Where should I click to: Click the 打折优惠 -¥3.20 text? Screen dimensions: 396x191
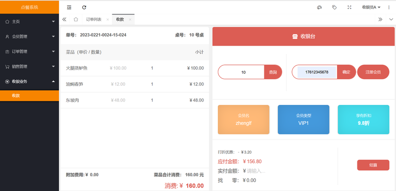click(235, 152)
